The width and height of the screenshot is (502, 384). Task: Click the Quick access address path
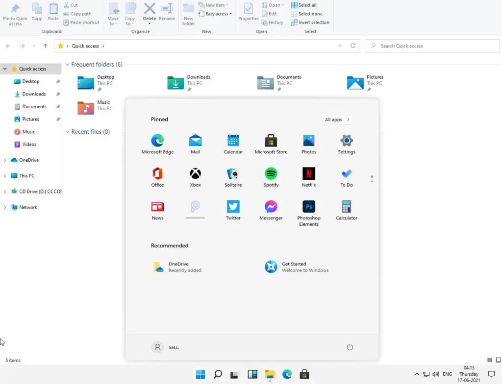point(85,46)
